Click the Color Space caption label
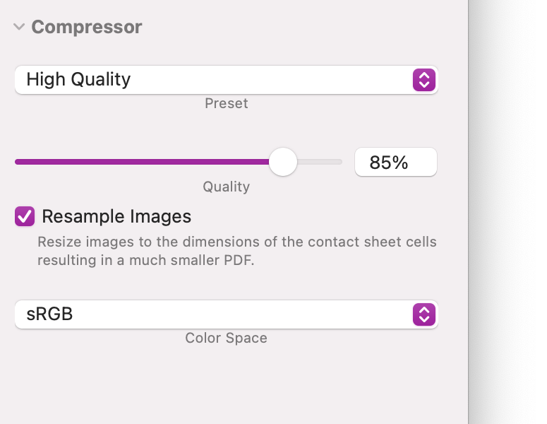The height and width of the screenshot is (424, 547). pyautogui.click(x=227, y=338)
